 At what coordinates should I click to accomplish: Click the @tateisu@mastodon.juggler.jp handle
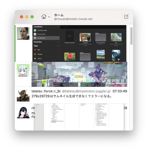[86, 91]
